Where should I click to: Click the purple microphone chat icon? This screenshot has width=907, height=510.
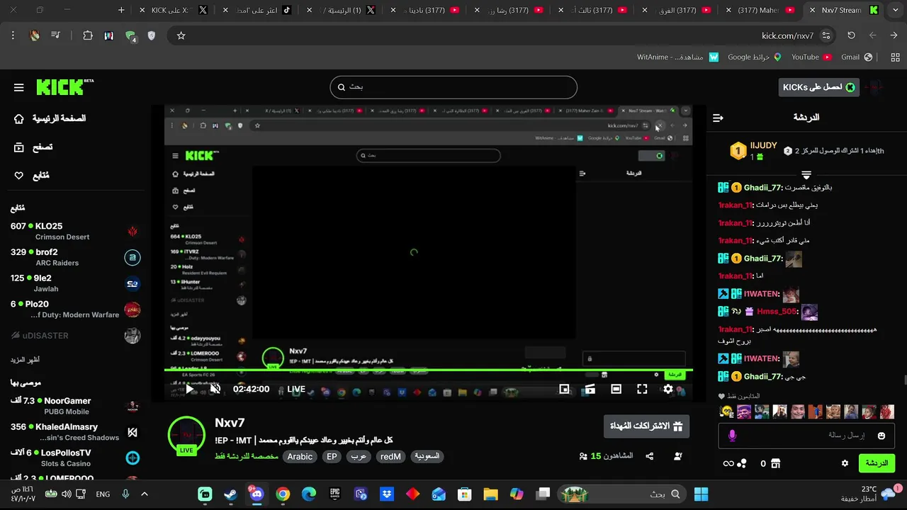(733, 436)
